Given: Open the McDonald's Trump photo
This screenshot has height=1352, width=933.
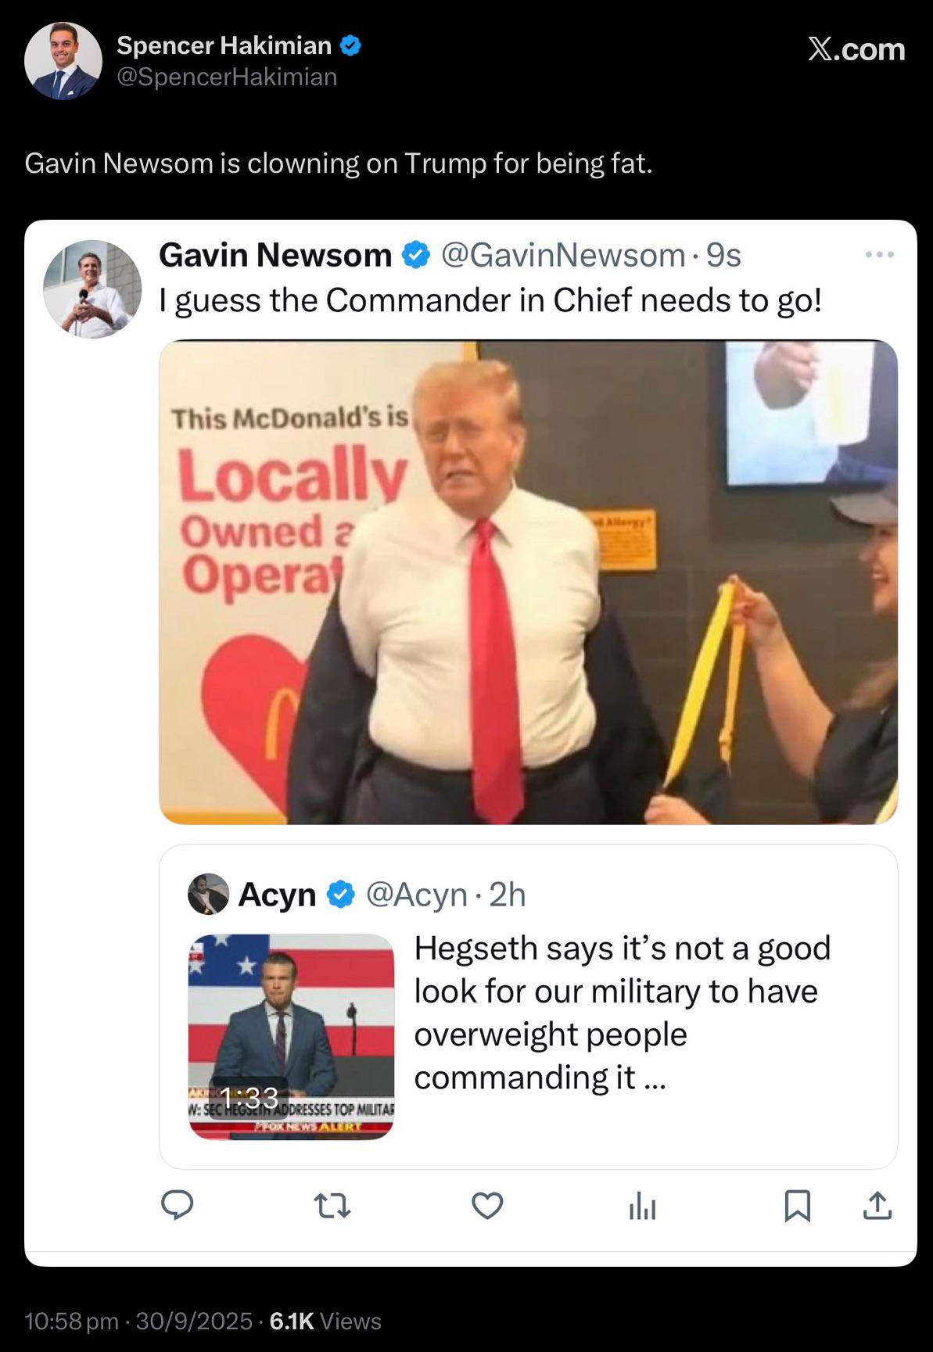Looking at the screenshot, I should click(528, 582).
